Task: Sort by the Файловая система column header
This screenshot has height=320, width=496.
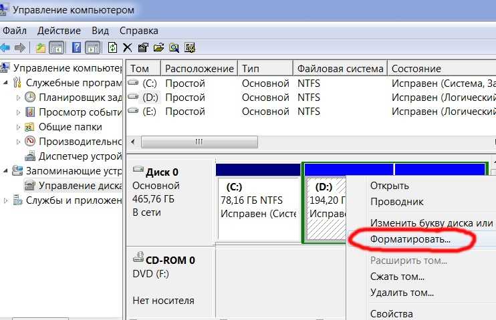Action: 340,69
